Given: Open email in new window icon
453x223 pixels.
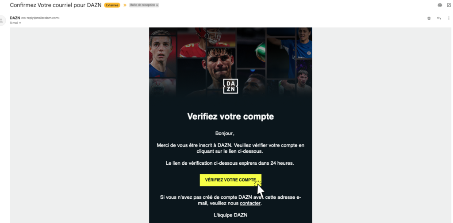Looking at the screenshot, I should (x=449, y=5).
